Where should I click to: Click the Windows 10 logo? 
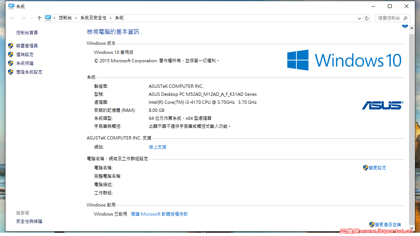(344, 60)
